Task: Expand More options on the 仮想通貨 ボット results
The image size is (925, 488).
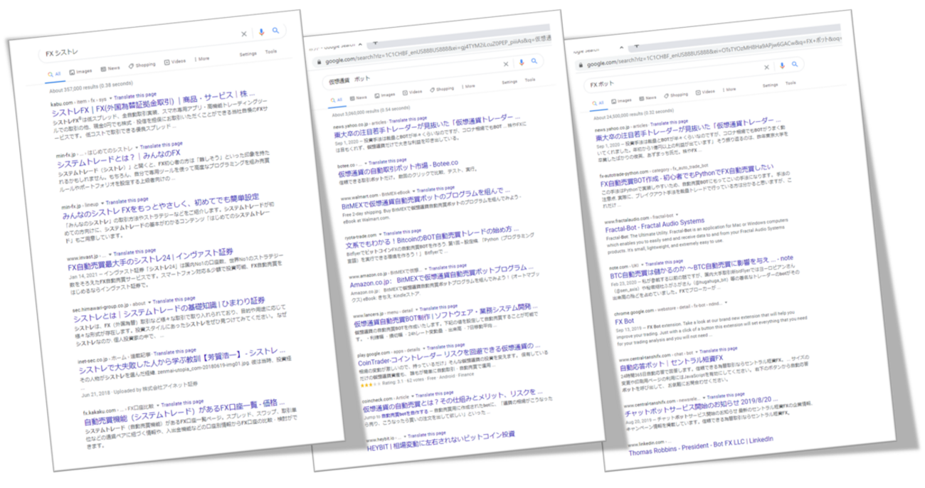Action: point(470,86)
